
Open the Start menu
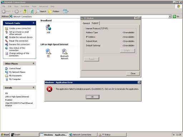[5, 135]
